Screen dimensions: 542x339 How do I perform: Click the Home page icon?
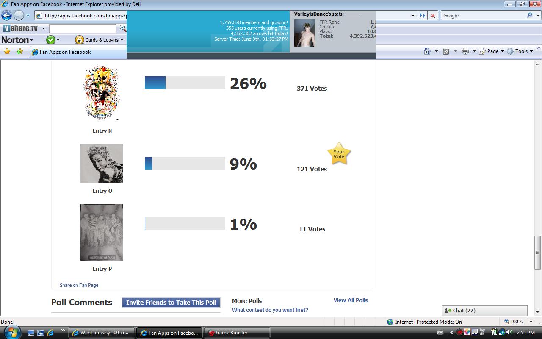click(427, 51)
